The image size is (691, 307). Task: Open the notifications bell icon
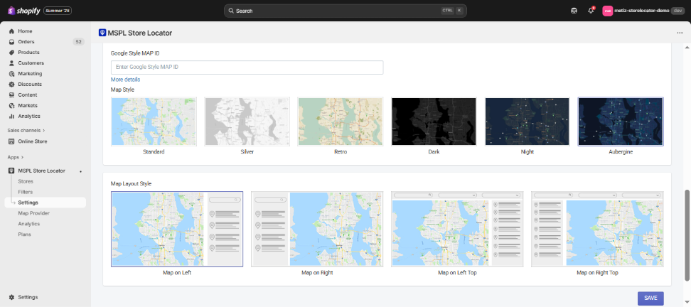(591, 11)
